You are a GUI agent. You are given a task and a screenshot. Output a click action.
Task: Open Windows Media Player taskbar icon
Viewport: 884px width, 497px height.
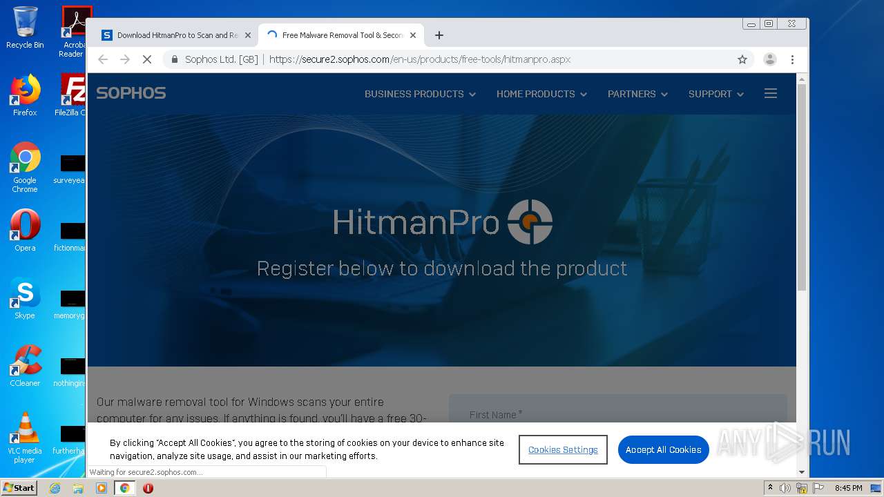tap(102, 488)
